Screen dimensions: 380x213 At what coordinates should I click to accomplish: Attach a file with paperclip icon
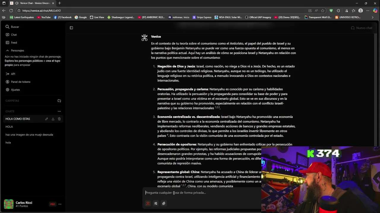coord(164,204)
